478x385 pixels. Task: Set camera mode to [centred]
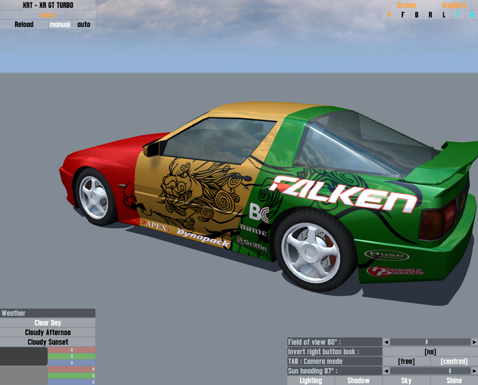[x=454, y=361]
